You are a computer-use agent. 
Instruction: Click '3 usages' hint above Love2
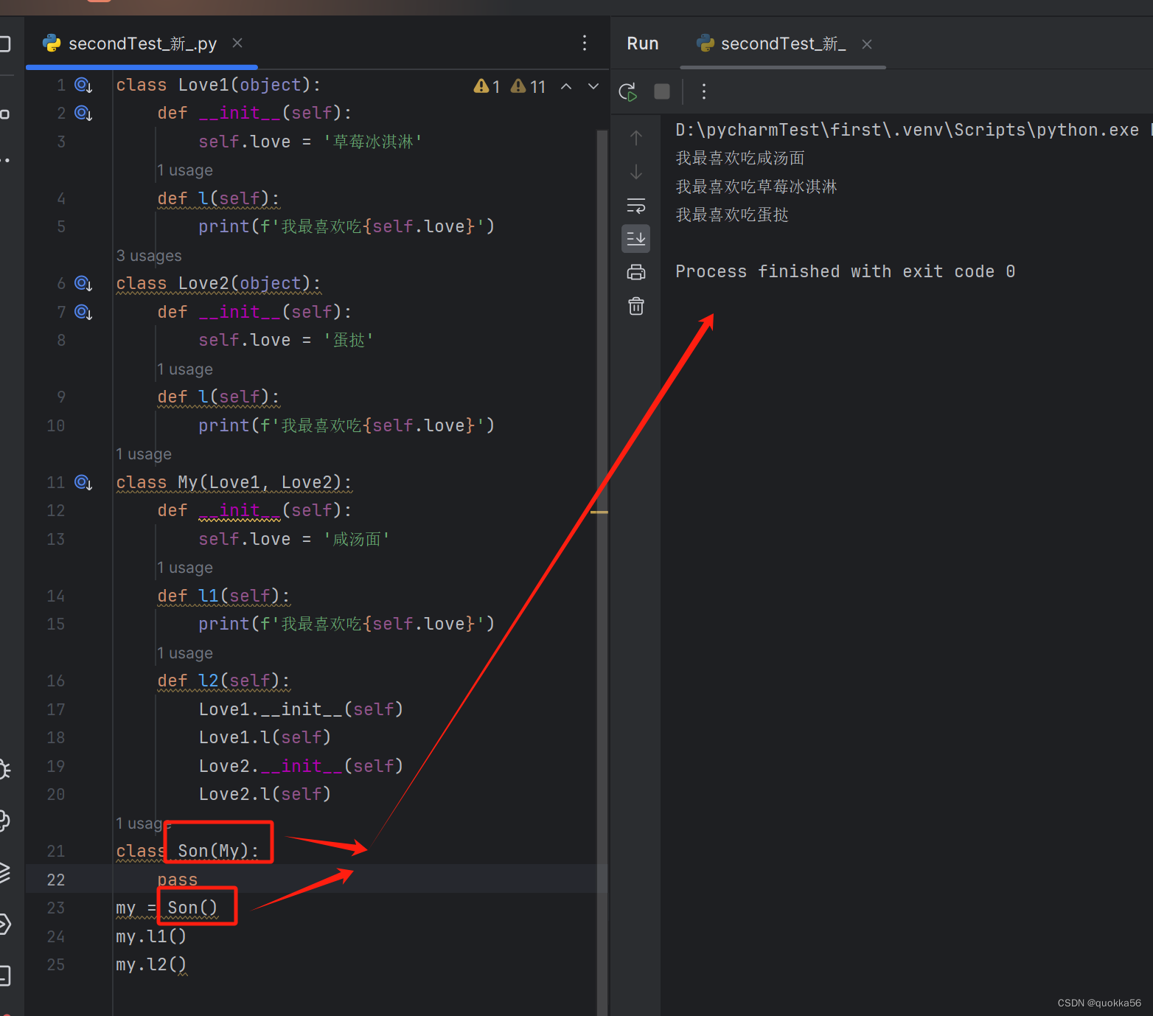click(149, 256)
